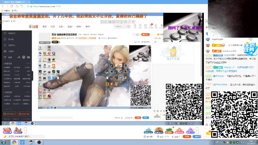Reload the page with the refresh icon
The height and width of the screenshot is (145, 258).
tap(12, 6)
